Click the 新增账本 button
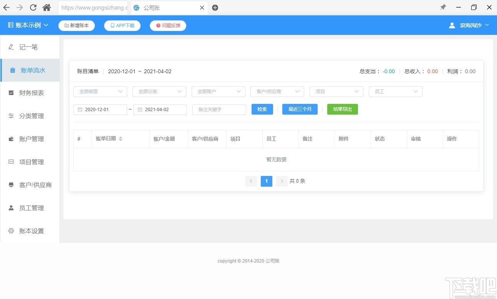This screenshot has height=299, width=497. pos(76,26)
